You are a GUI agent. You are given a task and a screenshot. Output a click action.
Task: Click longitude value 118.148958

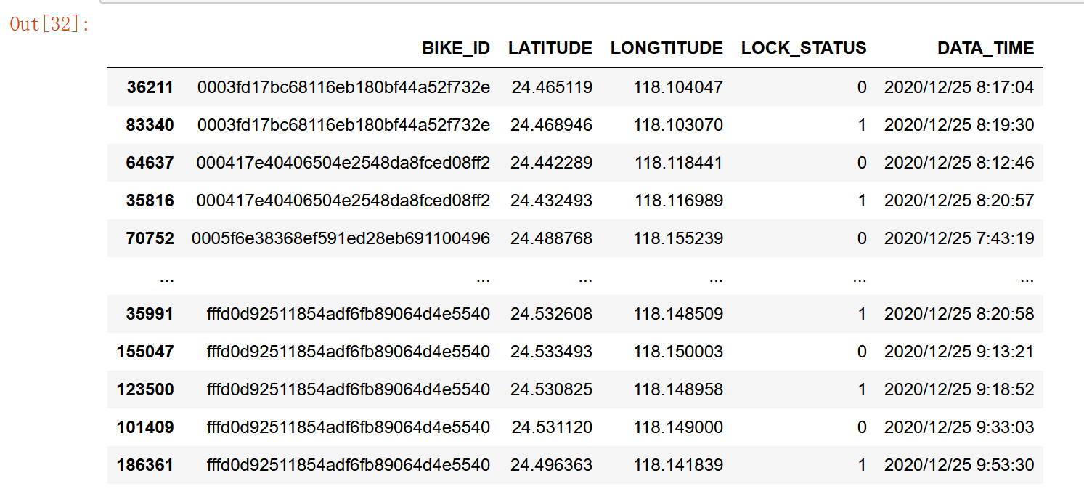(678, 389)
